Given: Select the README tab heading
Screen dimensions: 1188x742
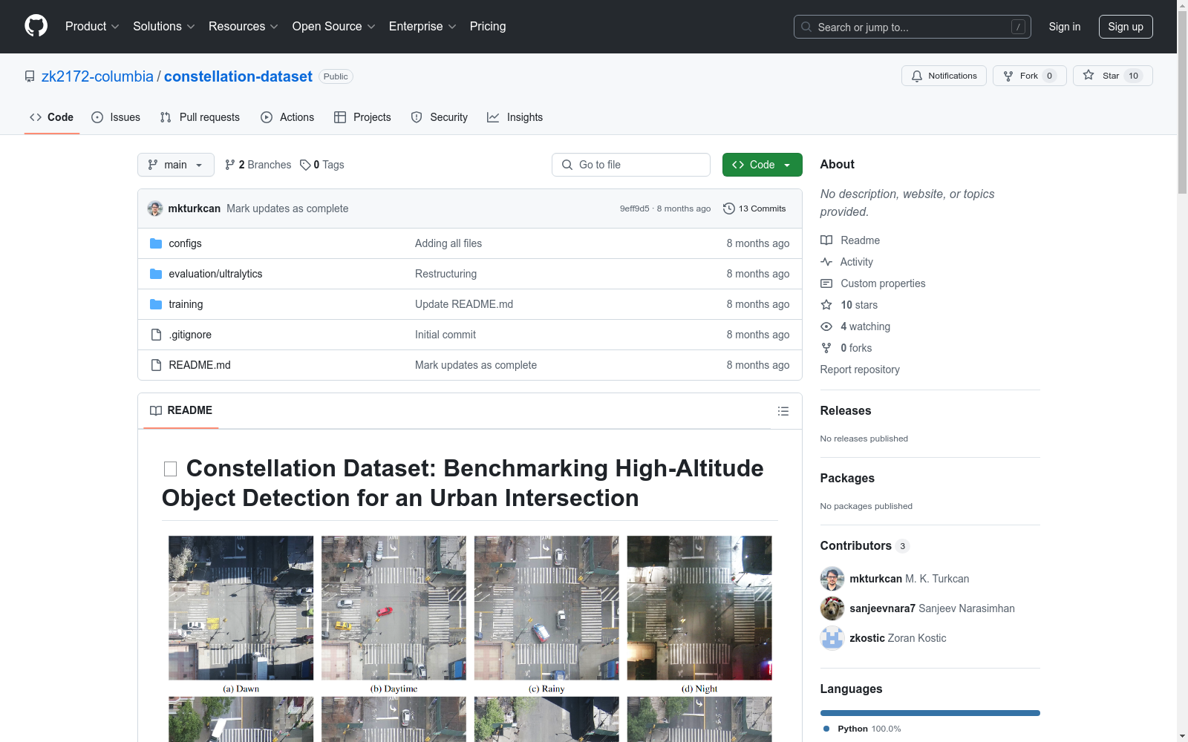Looking at the screenshot, I should coord(181,410).
